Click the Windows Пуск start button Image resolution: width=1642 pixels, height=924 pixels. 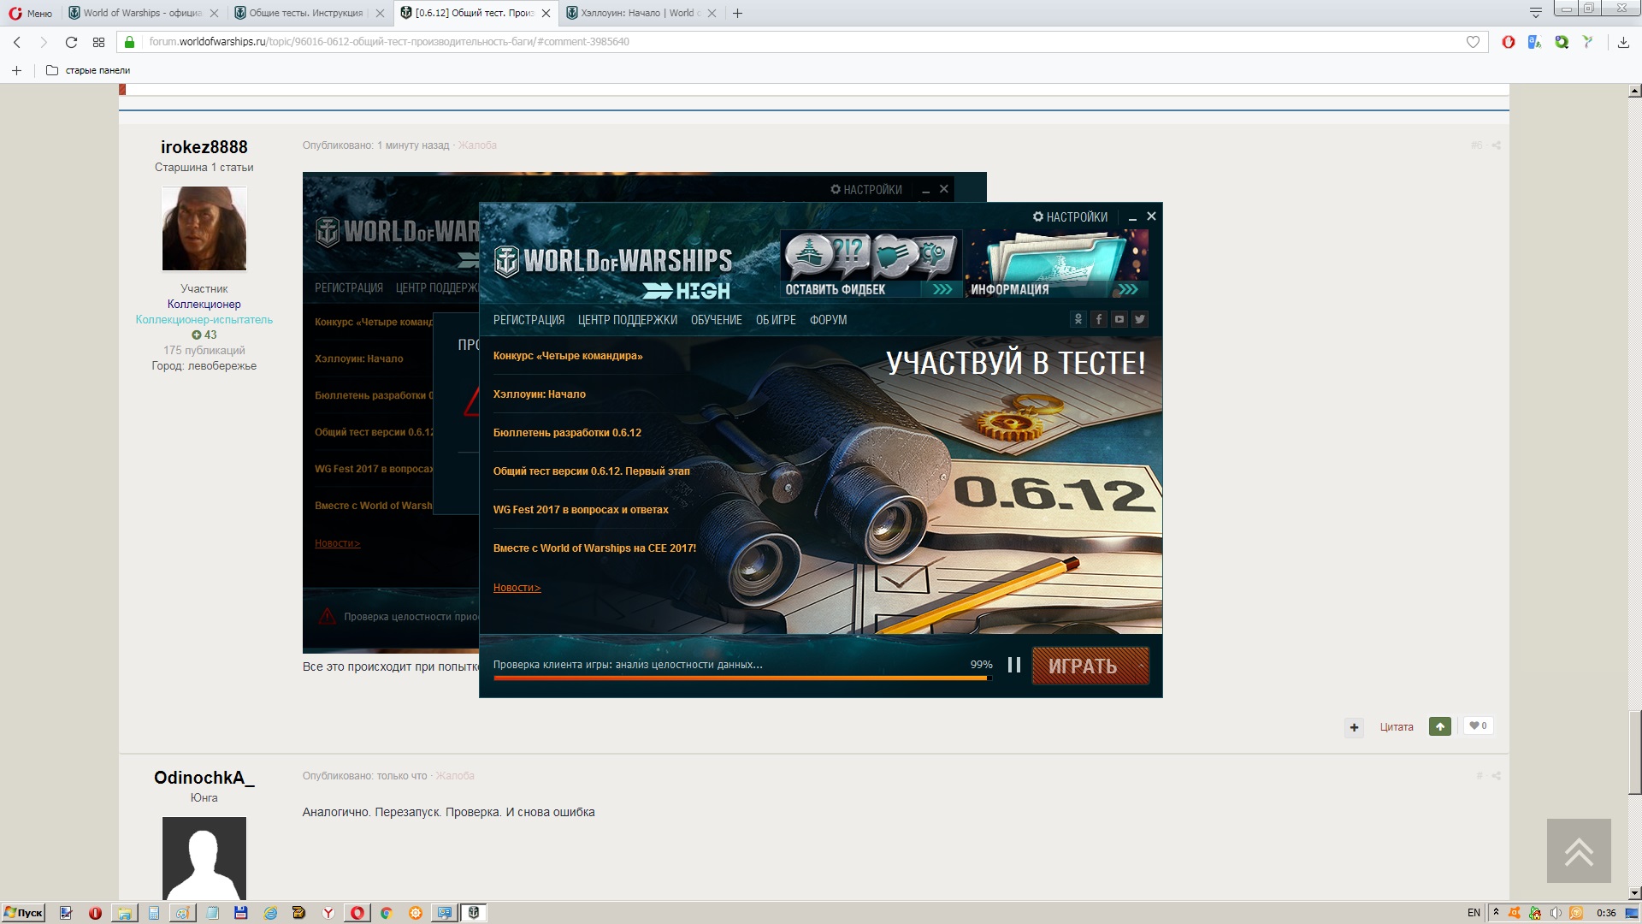(x=23, y=913)
